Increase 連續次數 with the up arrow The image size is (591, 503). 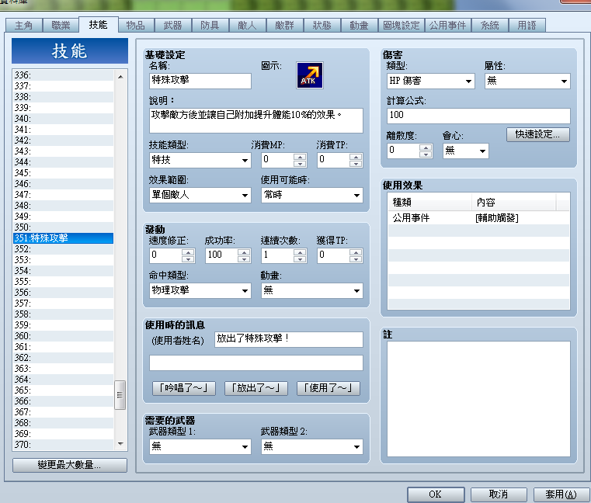[300, 252]
